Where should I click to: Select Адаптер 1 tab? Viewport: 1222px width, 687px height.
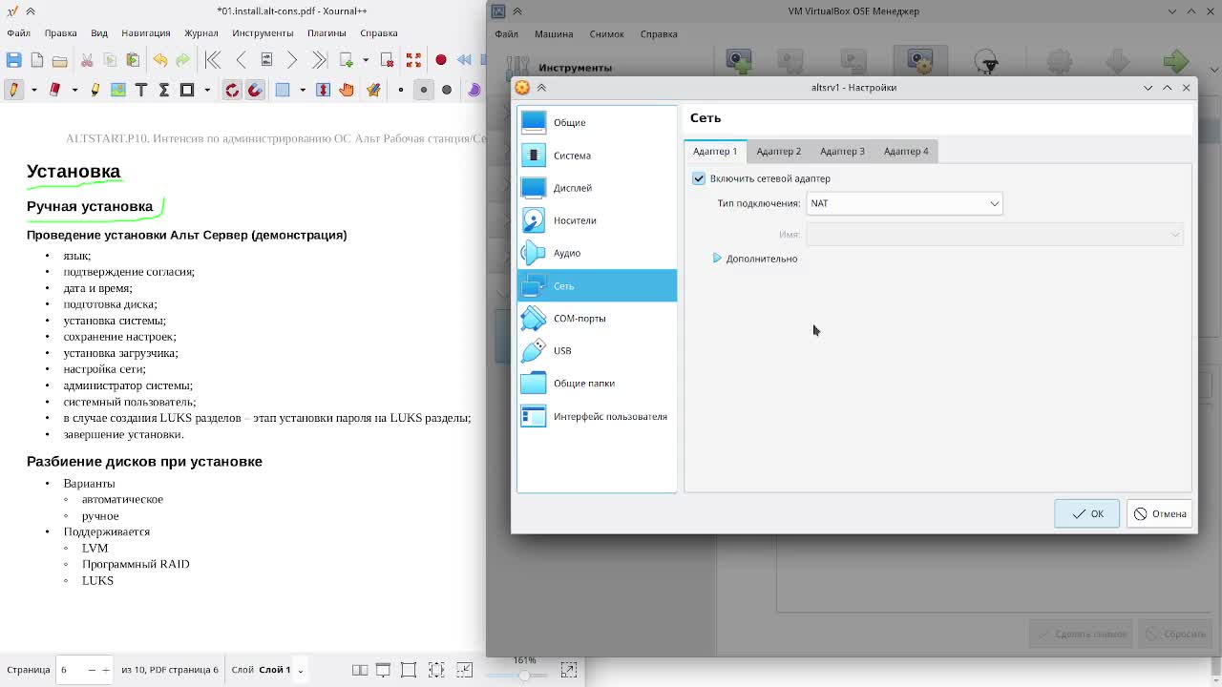point(715,151)
